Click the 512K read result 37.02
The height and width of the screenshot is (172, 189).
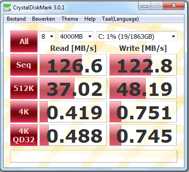pyautogui.click(x=73, y=88)
